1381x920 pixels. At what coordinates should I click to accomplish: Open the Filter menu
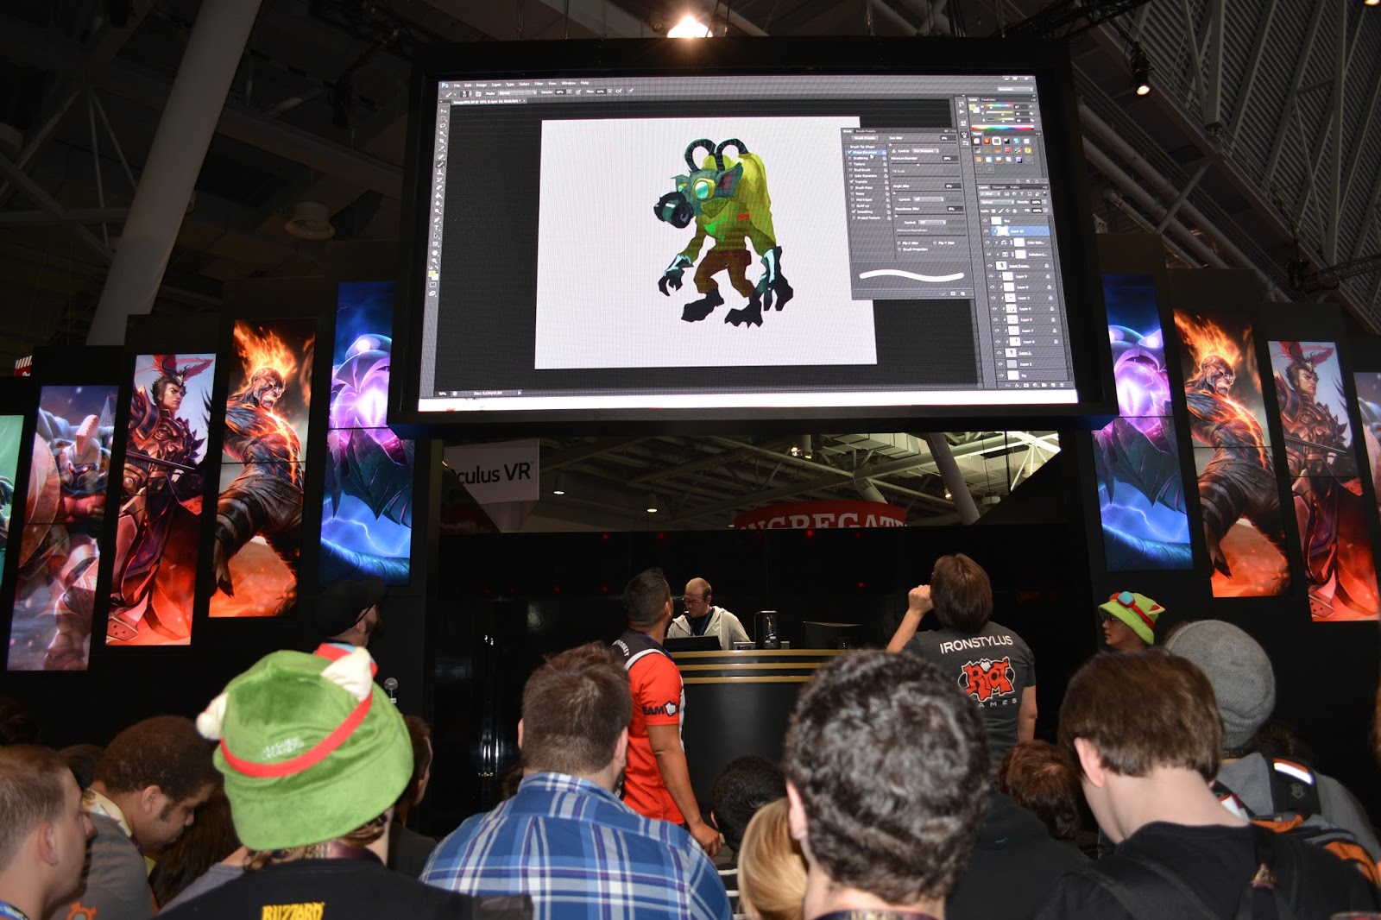coord(539,84)
